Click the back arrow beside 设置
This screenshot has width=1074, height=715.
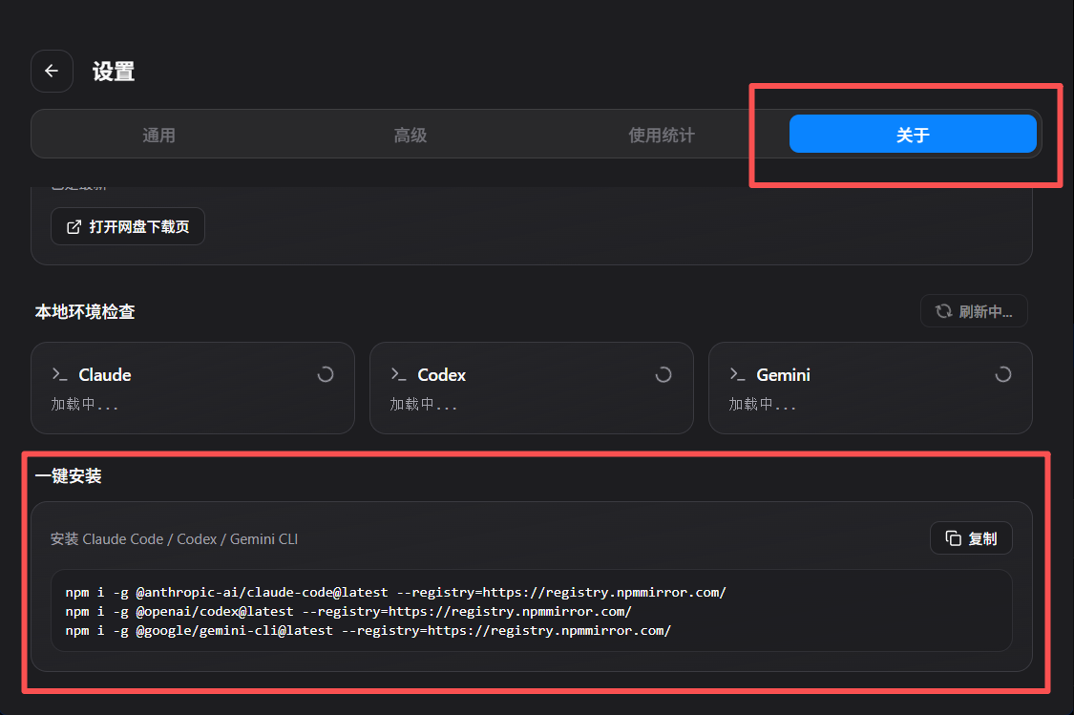[x=52, y=72]
